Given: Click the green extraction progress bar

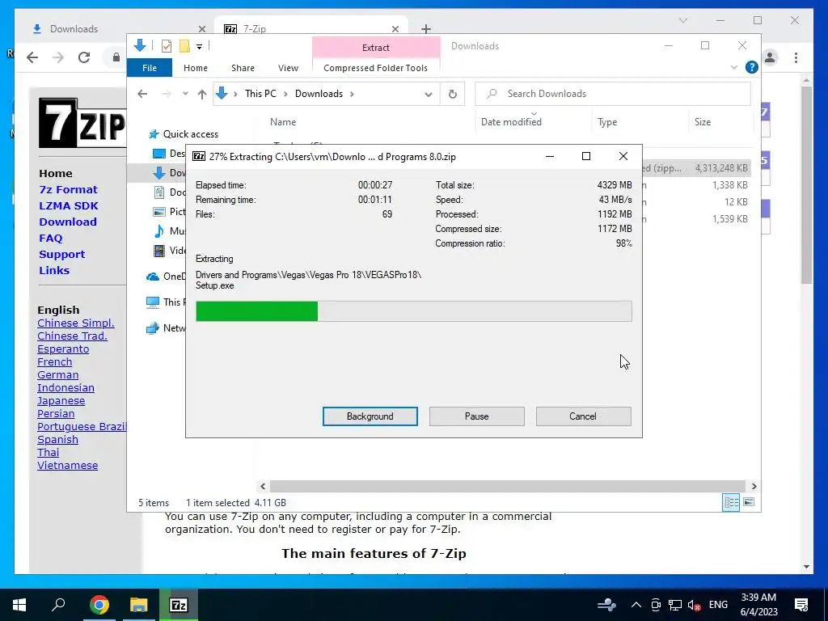Looking at the screenshot, I should [x=413, y=311].
